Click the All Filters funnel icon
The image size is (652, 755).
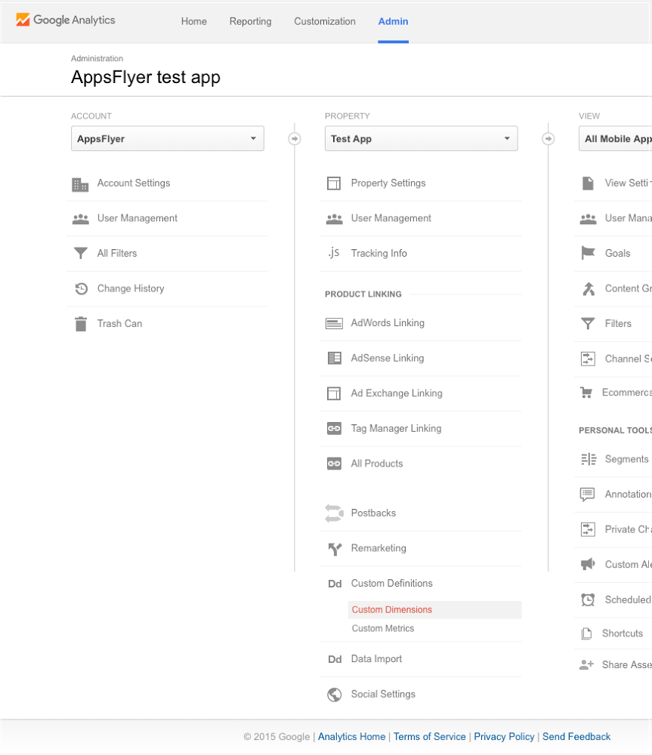coord(81,253)
